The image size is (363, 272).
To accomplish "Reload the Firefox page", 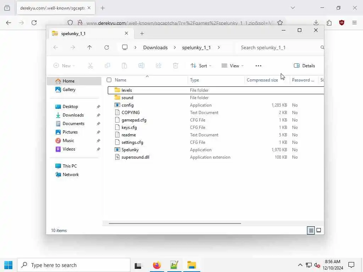I will [34, 23].
